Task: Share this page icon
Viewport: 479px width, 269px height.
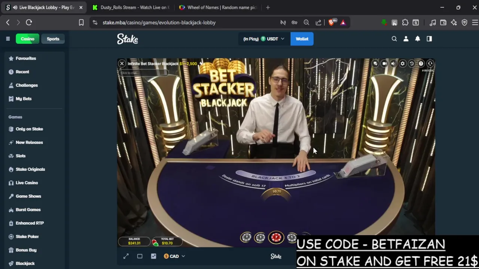Action: click(x=318, y=22)
